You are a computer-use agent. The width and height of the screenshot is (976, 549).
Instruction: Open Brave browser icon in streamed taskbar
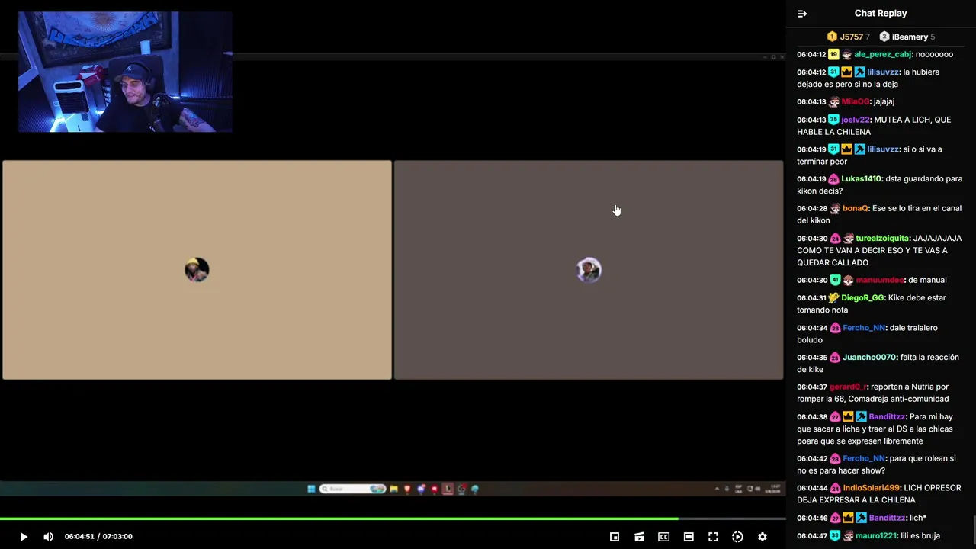pos(407,489)
